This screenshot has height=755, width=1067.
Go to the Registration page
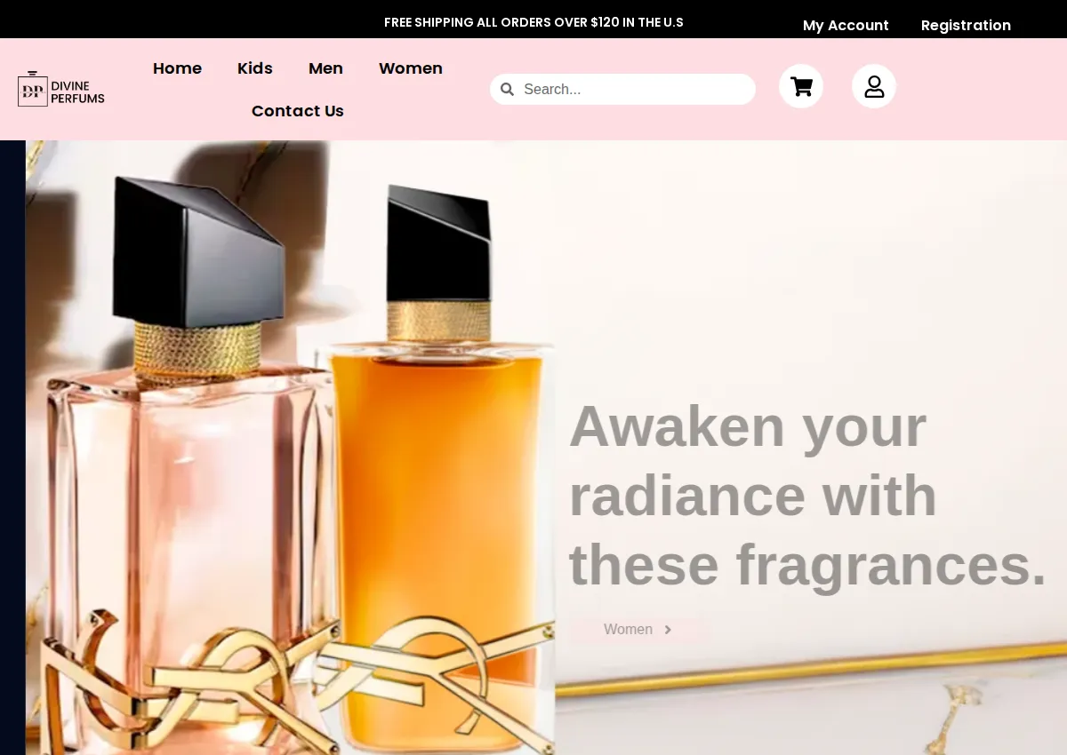pyautogui.click(x=966, y=25)
